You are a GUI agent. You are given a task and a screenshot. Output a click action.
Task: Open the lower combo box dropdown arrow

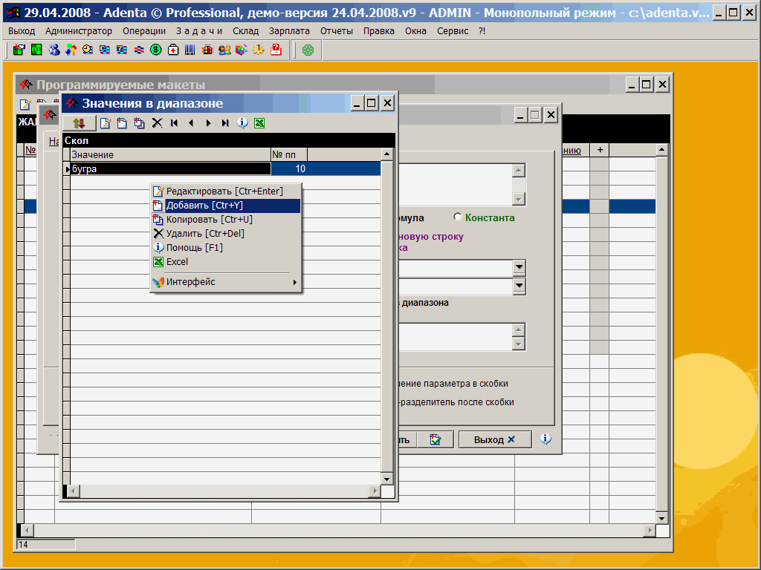pyautogui.click(x=519, y=286)
